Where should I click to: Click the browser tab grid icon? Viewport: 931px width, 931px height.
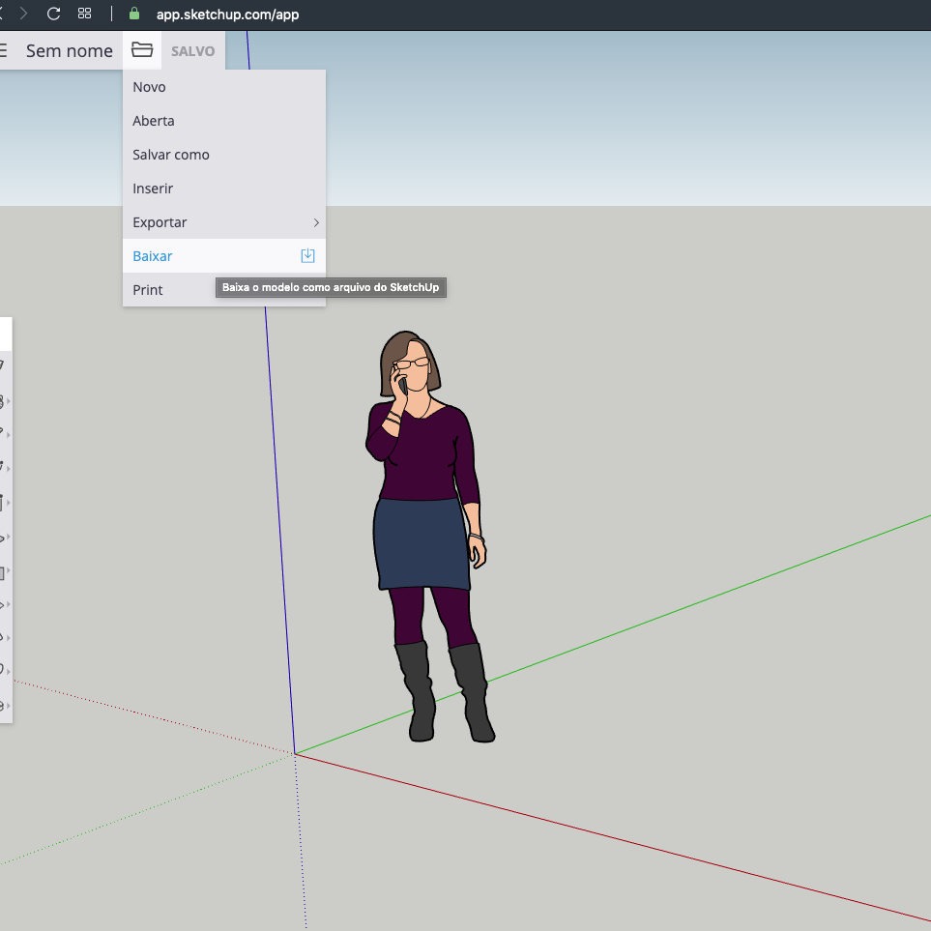click(85, 14)
